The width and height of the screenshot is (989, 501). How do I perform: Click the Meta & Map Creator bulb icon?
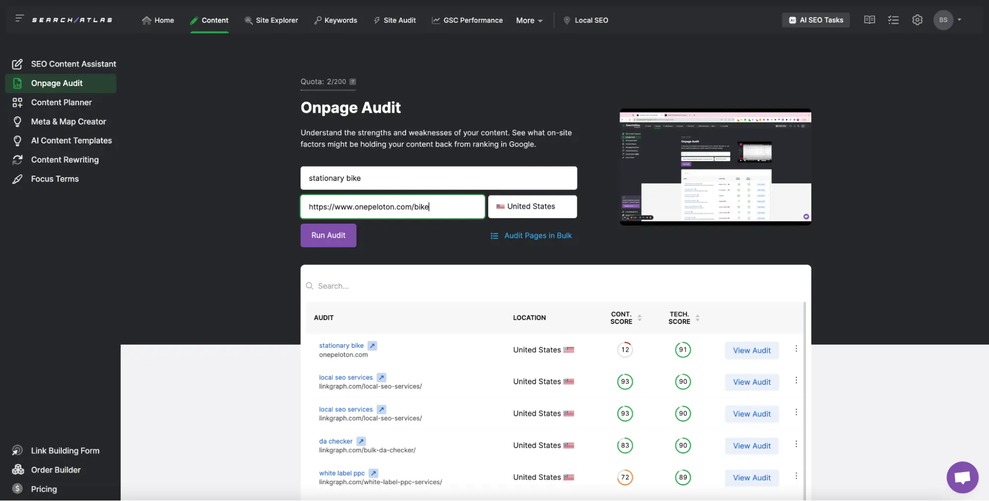[x=17, y=122]
